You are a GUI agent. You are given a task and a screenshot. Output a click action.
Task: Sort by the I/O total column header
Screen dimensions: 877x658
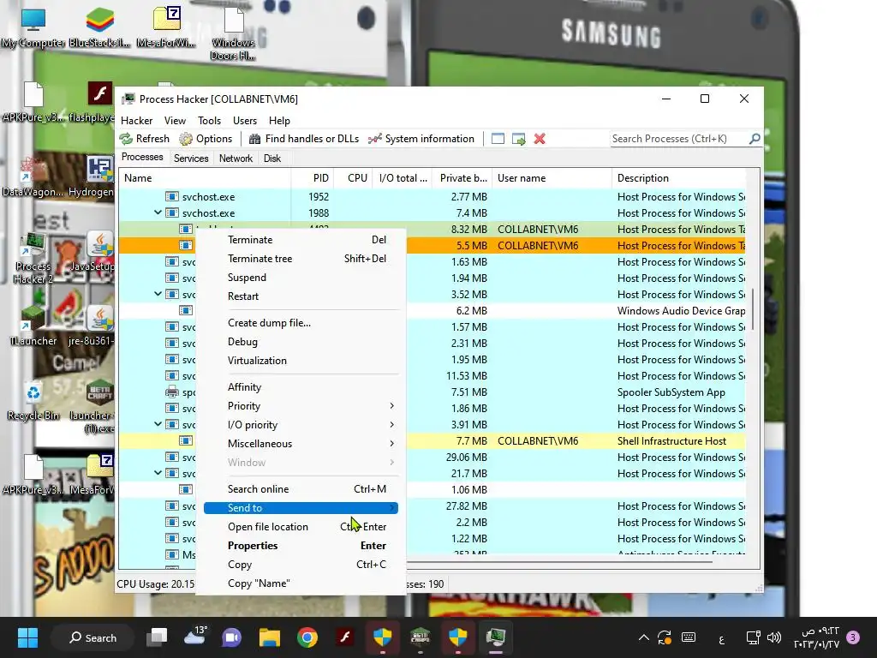click(x=403, y=178)
